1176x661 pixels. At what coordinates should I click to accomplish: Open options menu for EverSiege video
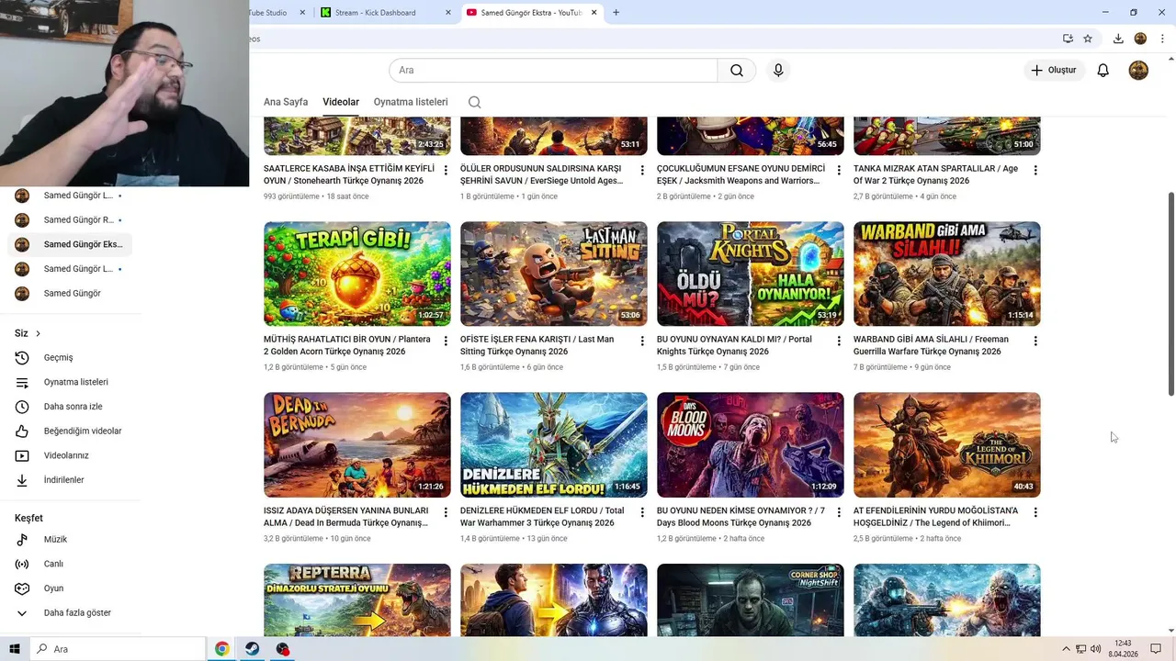642,170
